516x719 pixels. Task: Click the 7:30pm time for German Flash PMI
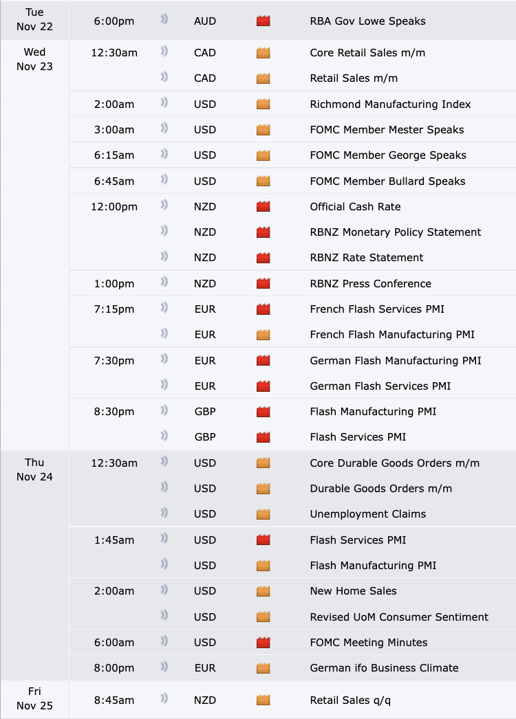114,361
